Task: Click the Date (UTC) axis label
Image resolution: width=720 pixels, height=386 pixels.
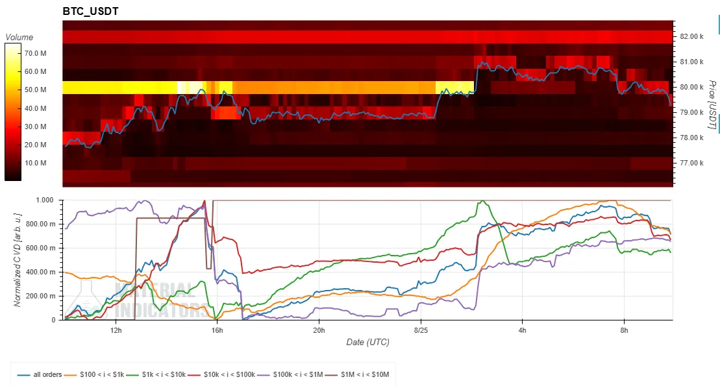Action: [368, 342]
